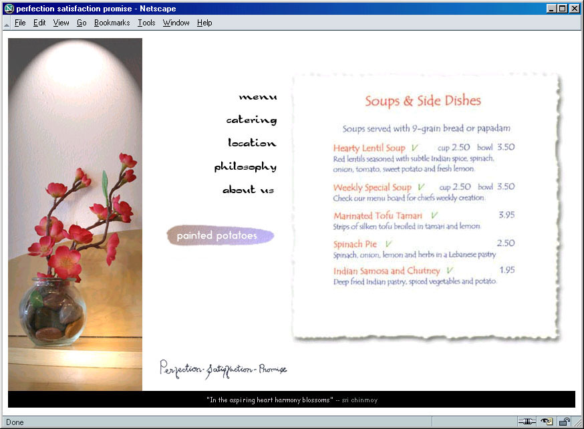Click the Netscape logo in title bar
This screenshot has height=429, width=584.
click(x=9, y=9)
